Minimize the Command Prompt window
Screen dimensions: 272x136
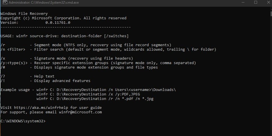tap(243, 3)
